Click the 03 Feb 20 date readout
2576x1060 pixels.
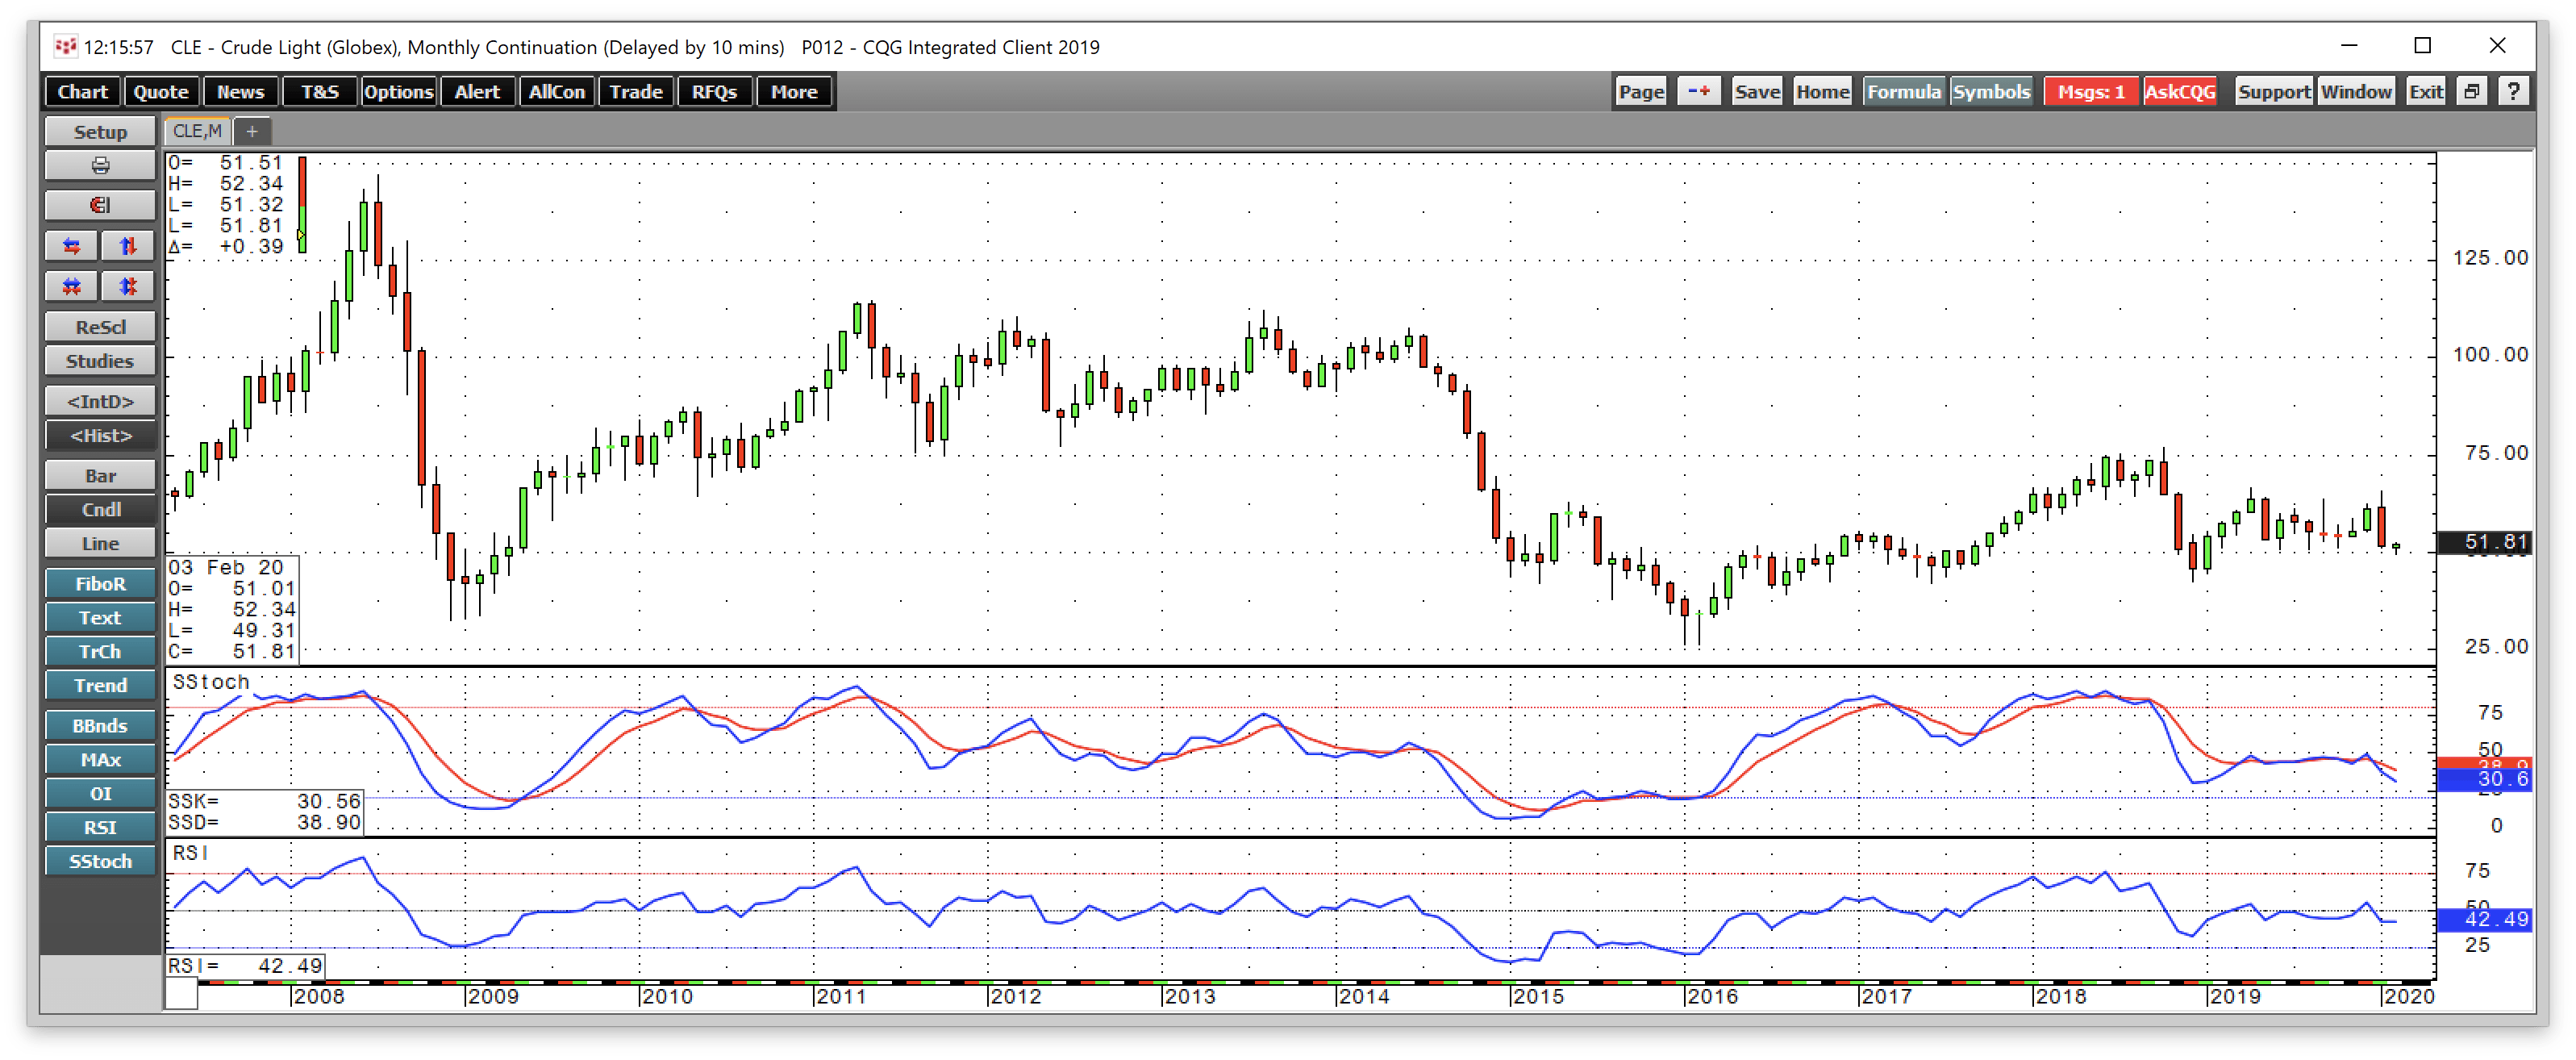pyautogui.click(x=226, y=568)
